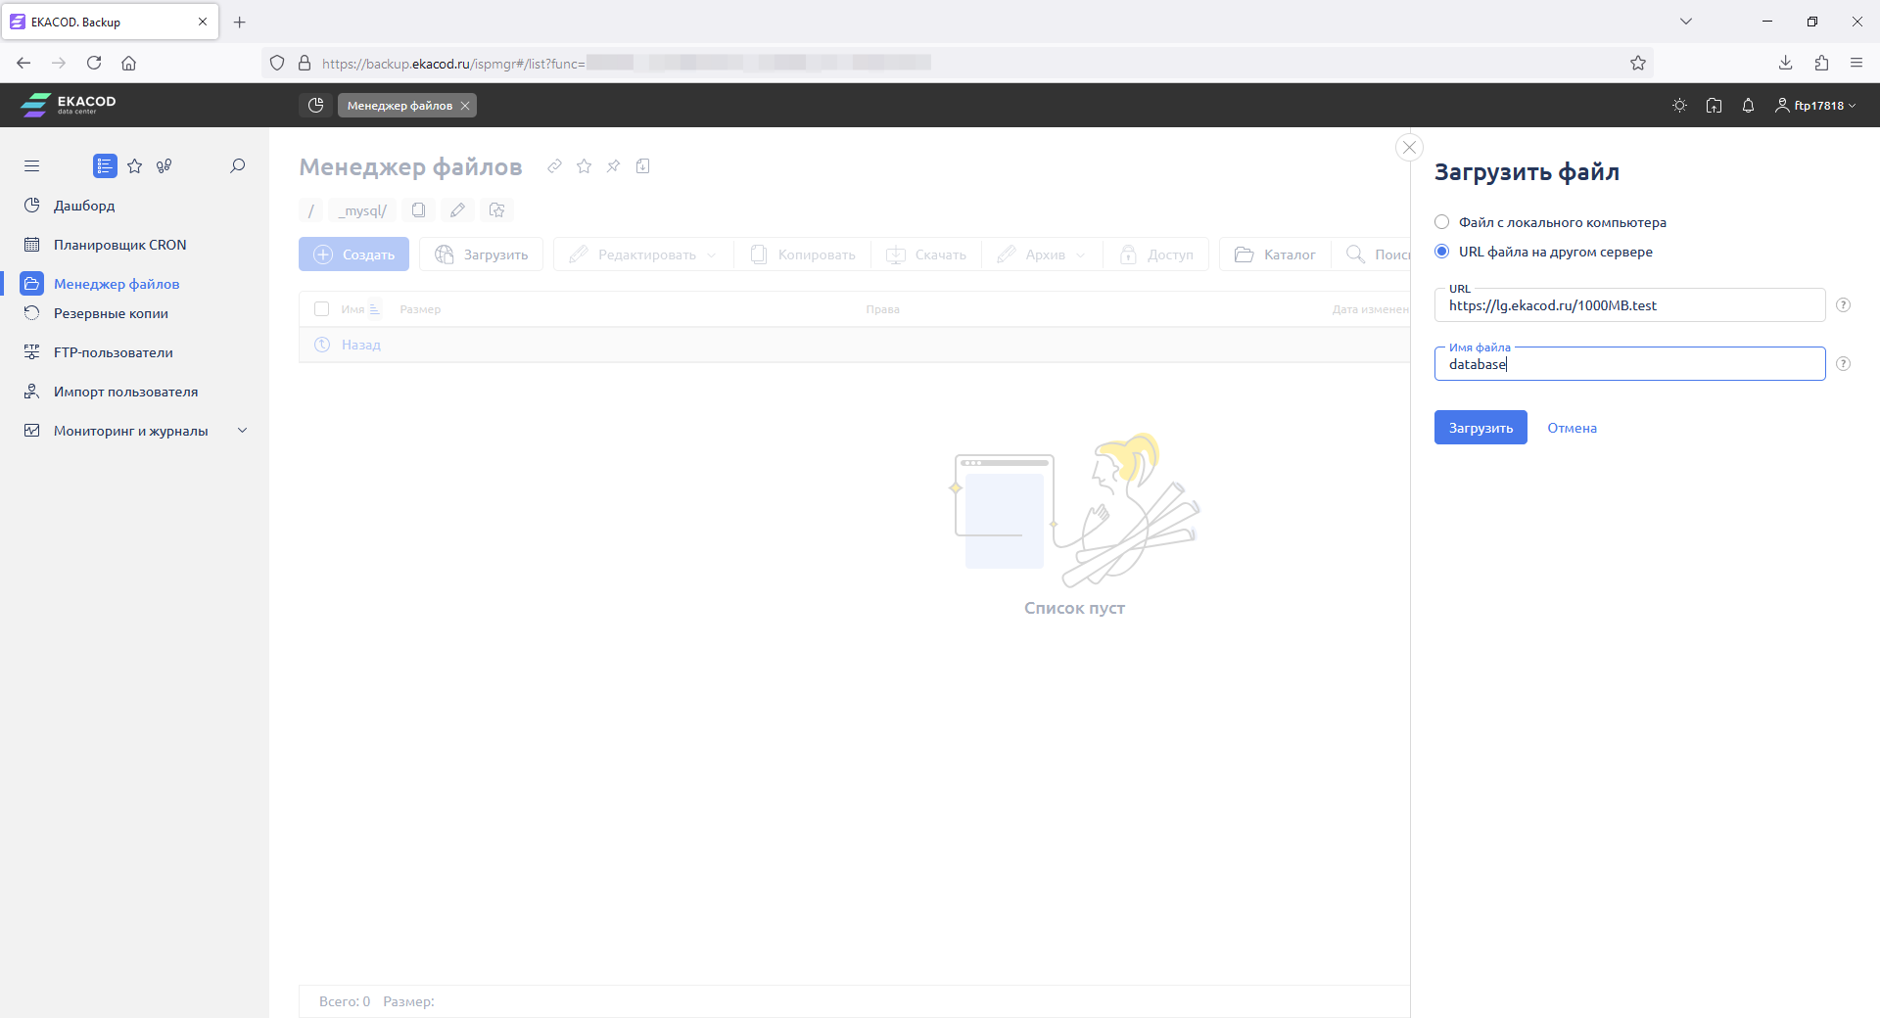Screen dimensions: 1880x1018
Task: Select 'URL файла на другом сервере' radio
Action: tap(1441, 252)
